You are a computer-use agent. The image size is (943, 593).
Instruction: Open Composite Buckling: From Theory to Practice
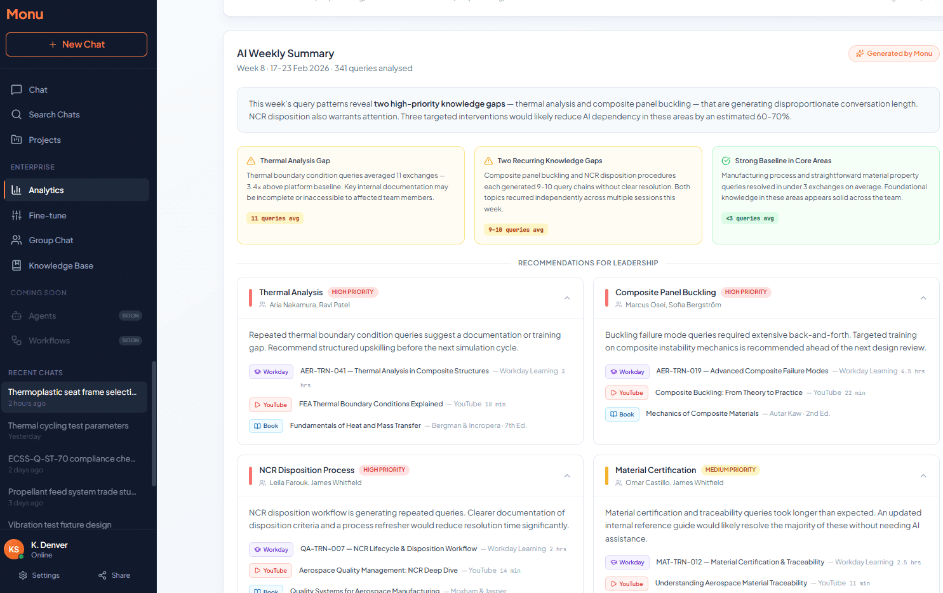729,392
